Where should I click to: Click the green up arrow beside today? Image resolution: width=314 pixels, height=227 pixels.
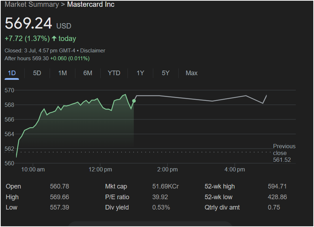point(54,38)
